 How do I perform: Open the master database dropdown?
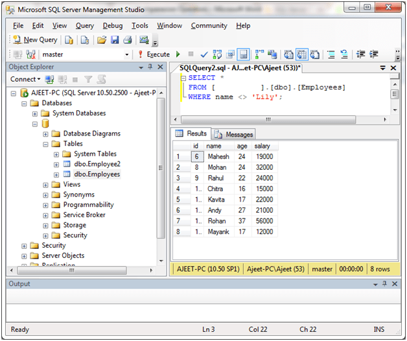126,54
